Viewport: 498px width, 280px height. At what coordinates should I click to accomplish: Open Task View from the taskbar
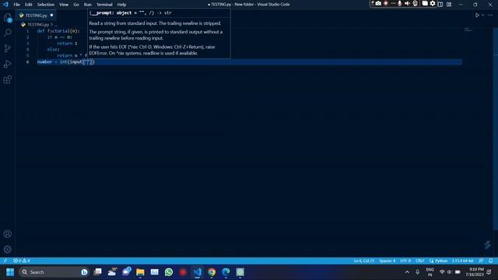pyautogui.click(x=97, y=272)
